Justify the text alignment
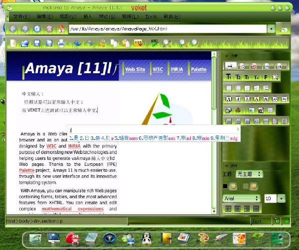 (256, 209)
